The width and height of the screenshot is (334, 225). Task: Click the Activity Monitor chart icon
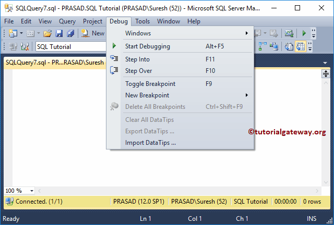(289, 33)
